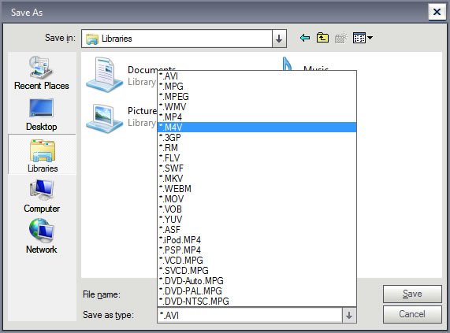Click the Up One Level folder icon
The width and height of the screenshot is (450, 333).
pos(322,38)
